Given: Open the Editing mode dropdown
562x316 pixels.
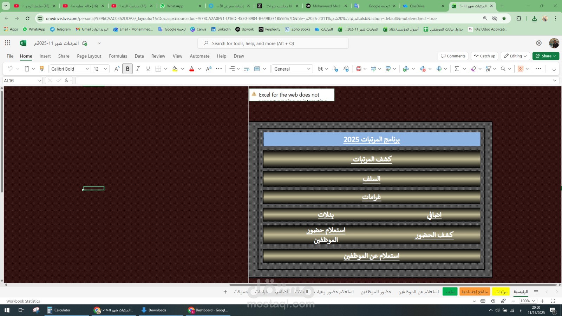Looking at the screenshot, I should pos(515,56).
